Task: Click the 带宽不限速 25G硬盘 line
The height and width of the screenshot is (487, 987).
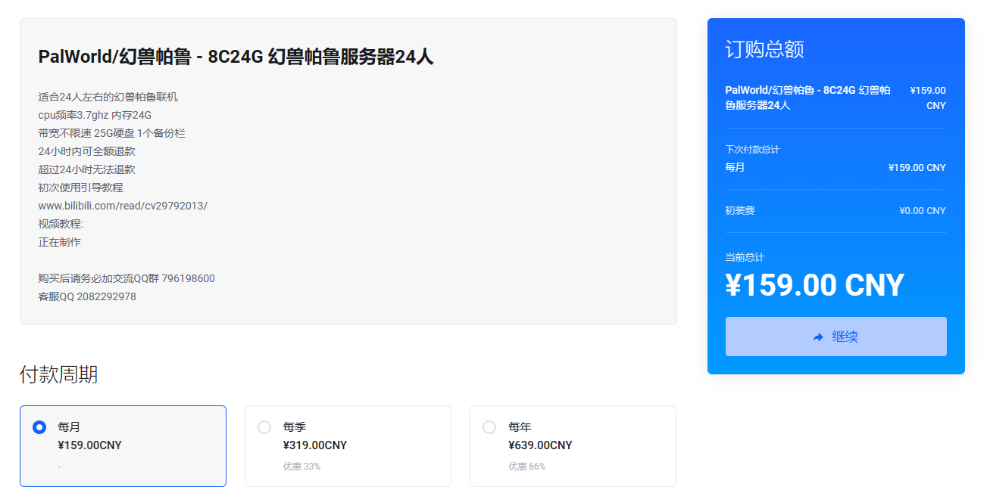Action: pyautogui.click(x=111, y=133)
